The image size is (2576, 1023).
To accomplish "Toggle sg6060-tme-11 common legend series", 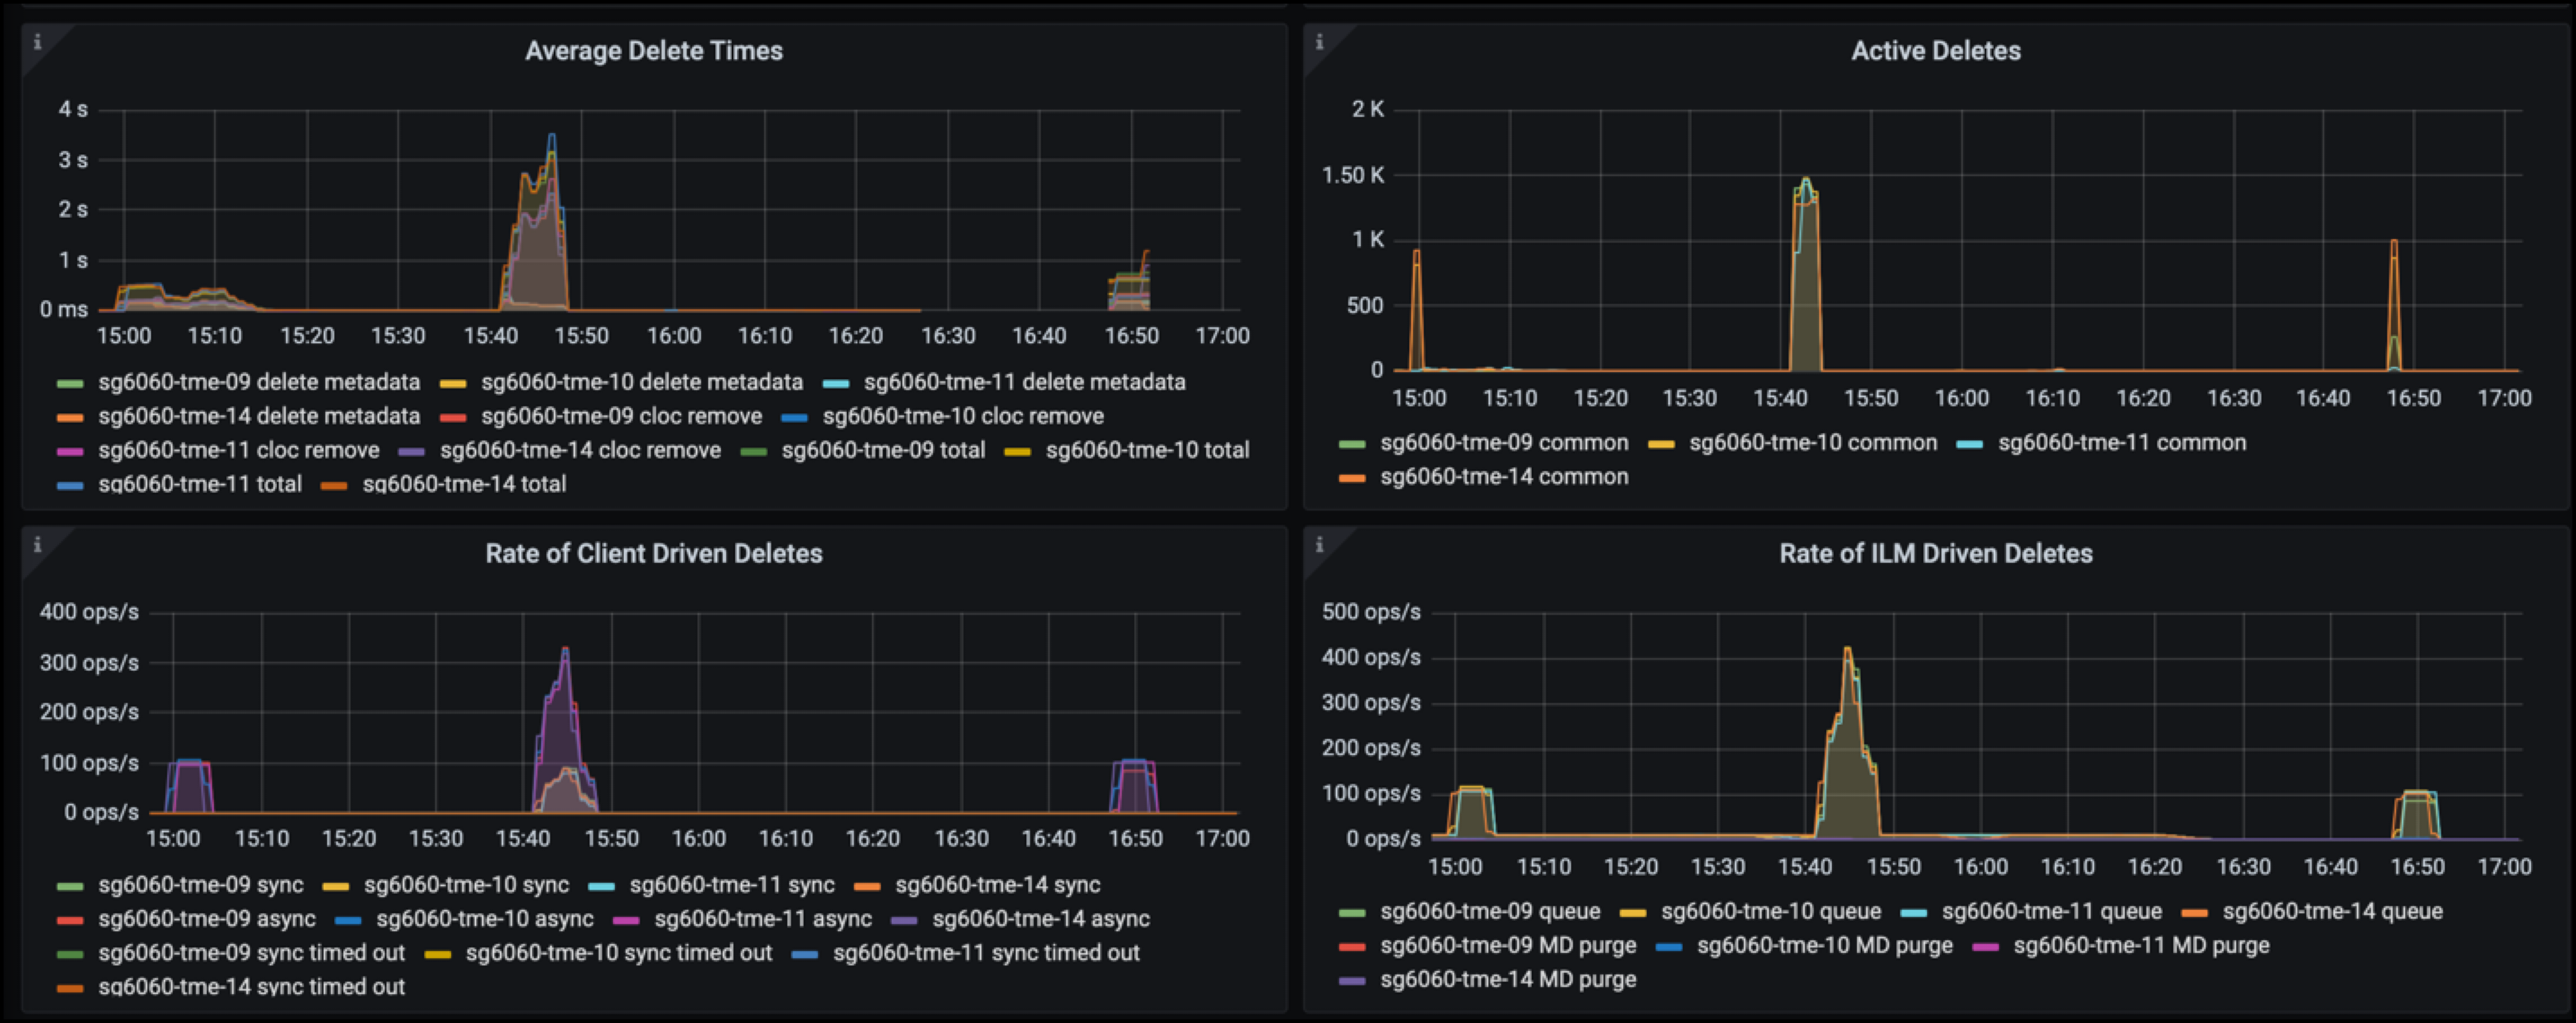I will [2121, 443].
